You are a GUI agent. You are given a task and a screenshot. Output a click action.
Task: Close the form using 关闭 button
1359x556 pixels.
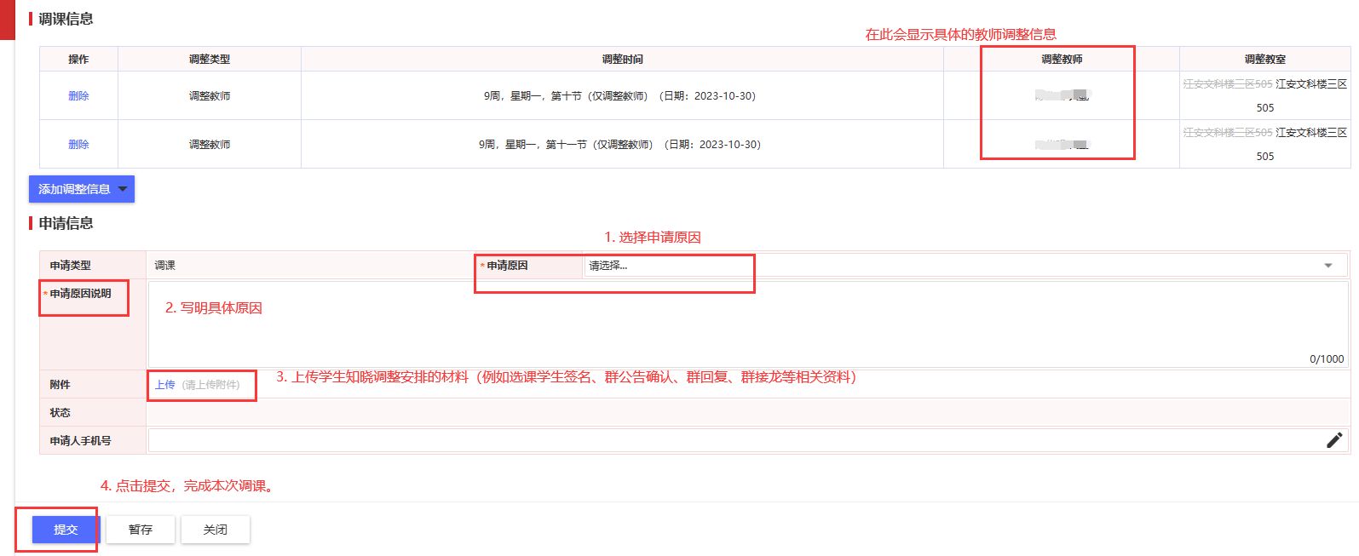216,530
